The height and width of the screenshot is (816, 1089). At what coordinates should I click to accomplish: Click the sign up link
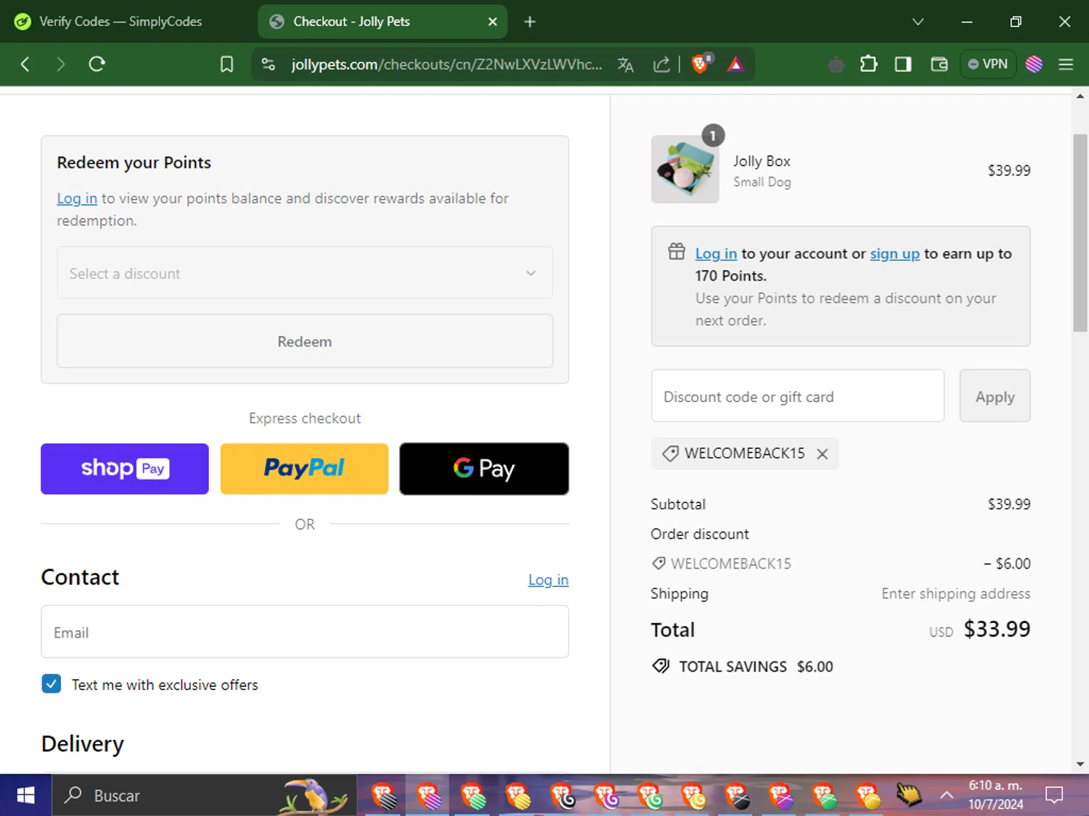click(894, 254)
